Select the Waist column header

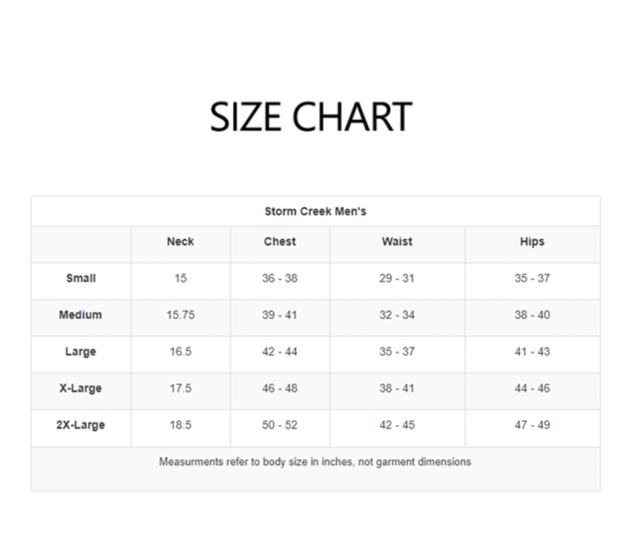[x=397, y=241]
